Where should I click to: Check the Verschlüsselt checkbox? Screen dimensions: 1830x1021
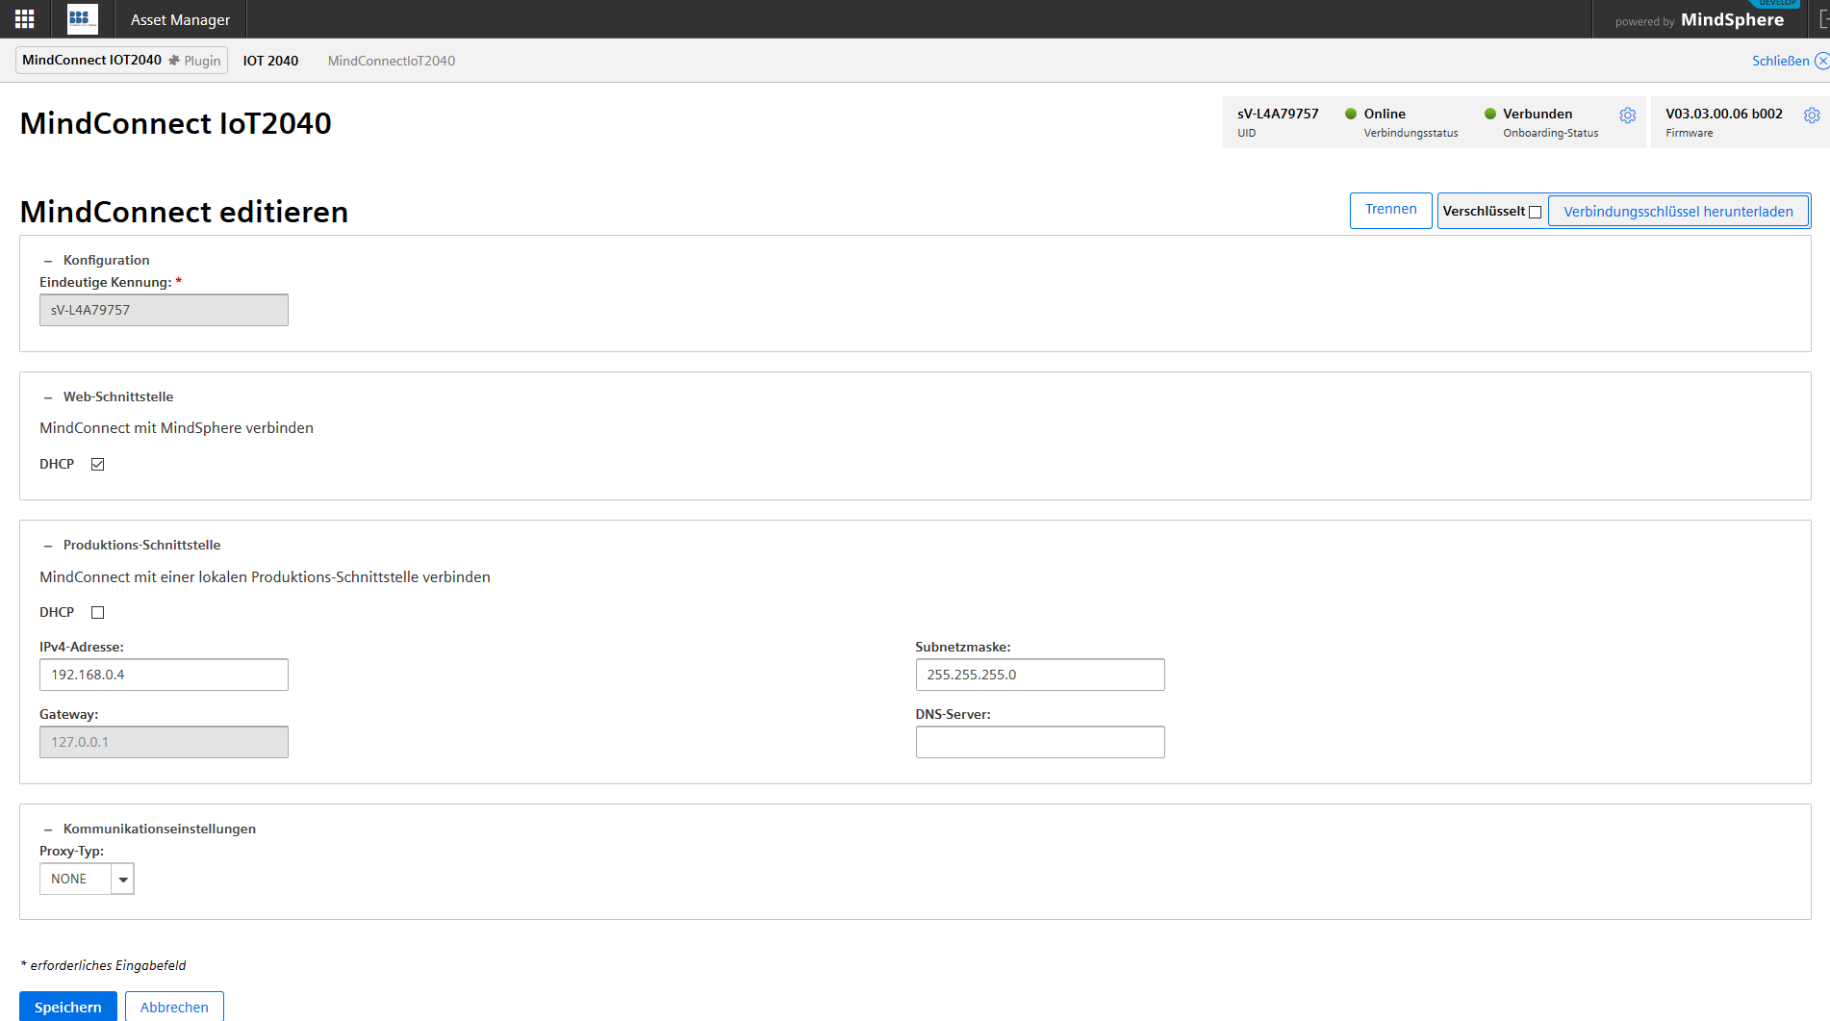tap(1535, 213)
